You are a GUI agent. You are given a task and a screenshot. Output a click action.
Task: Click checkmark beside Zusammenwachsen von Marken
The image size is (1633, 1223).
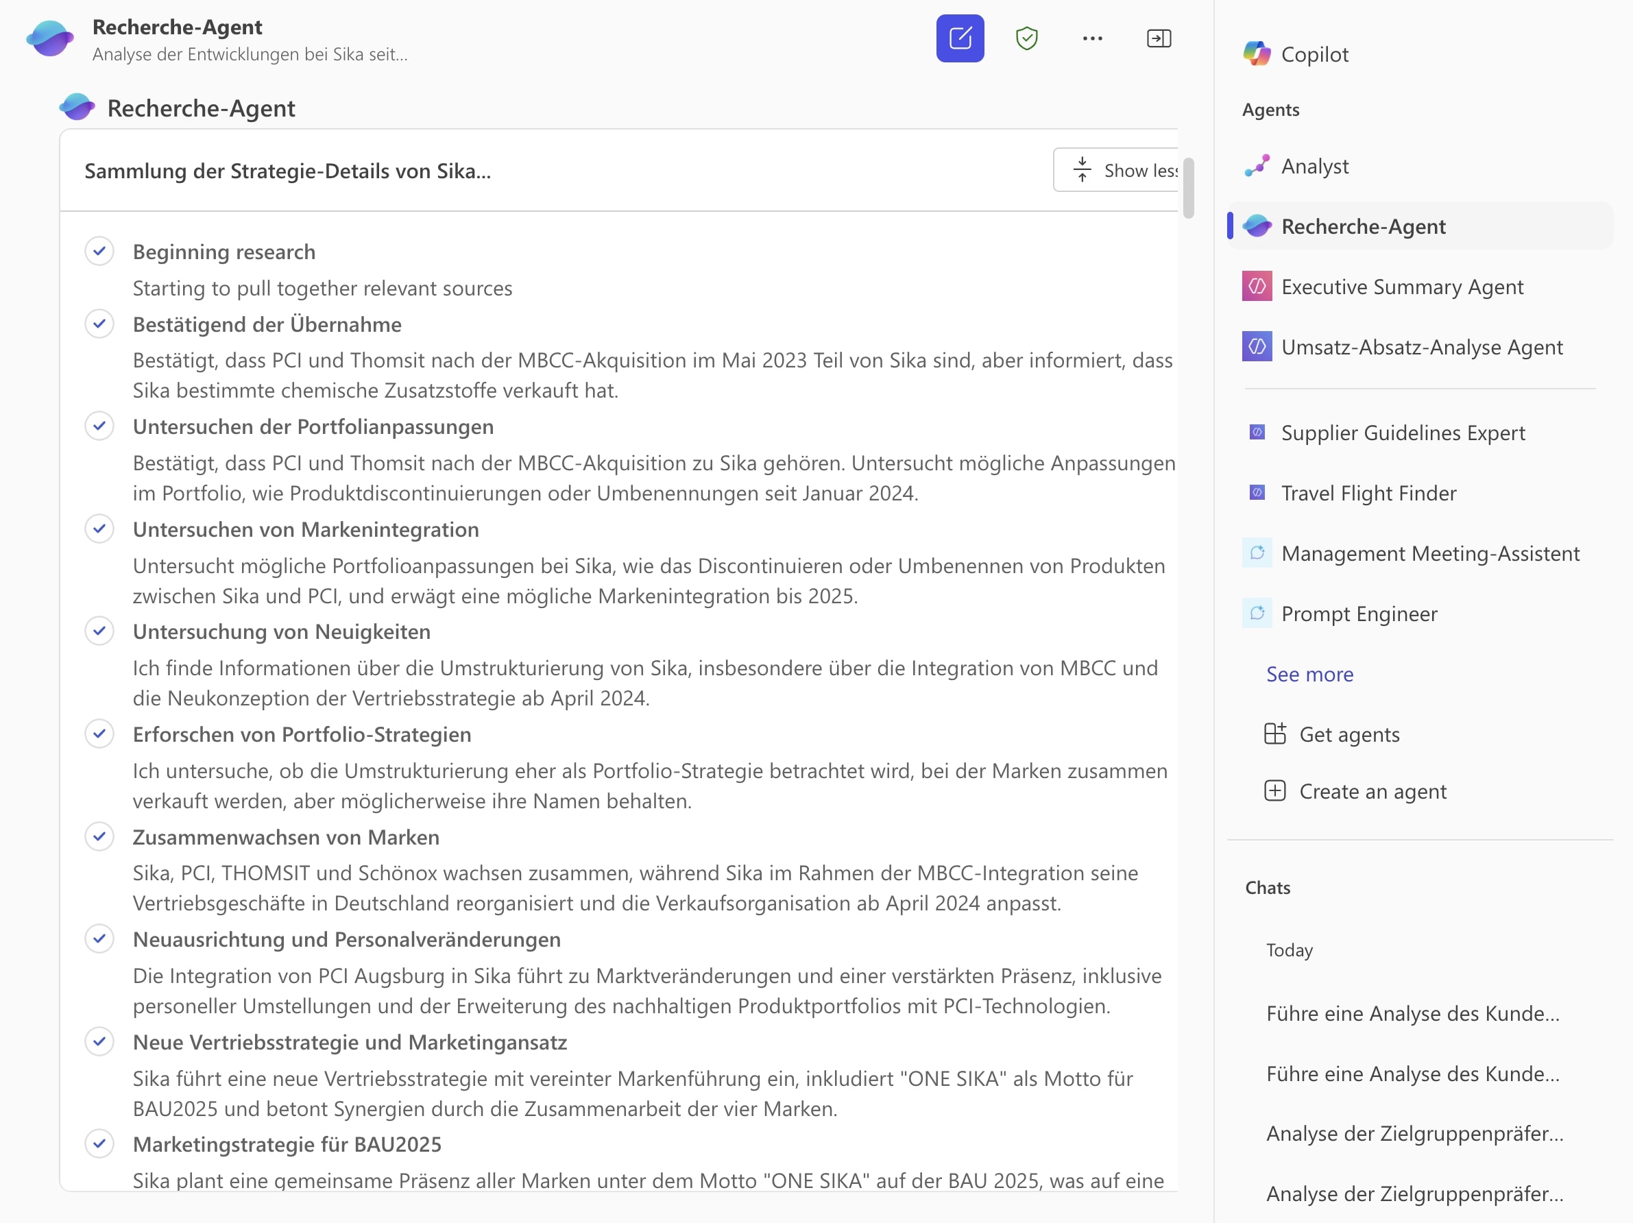(x=99, y=836)
